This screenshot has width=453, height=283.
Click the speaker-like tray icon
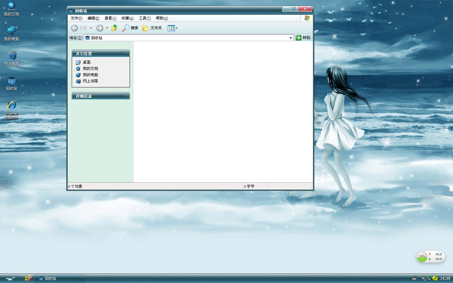coord(423,278)
